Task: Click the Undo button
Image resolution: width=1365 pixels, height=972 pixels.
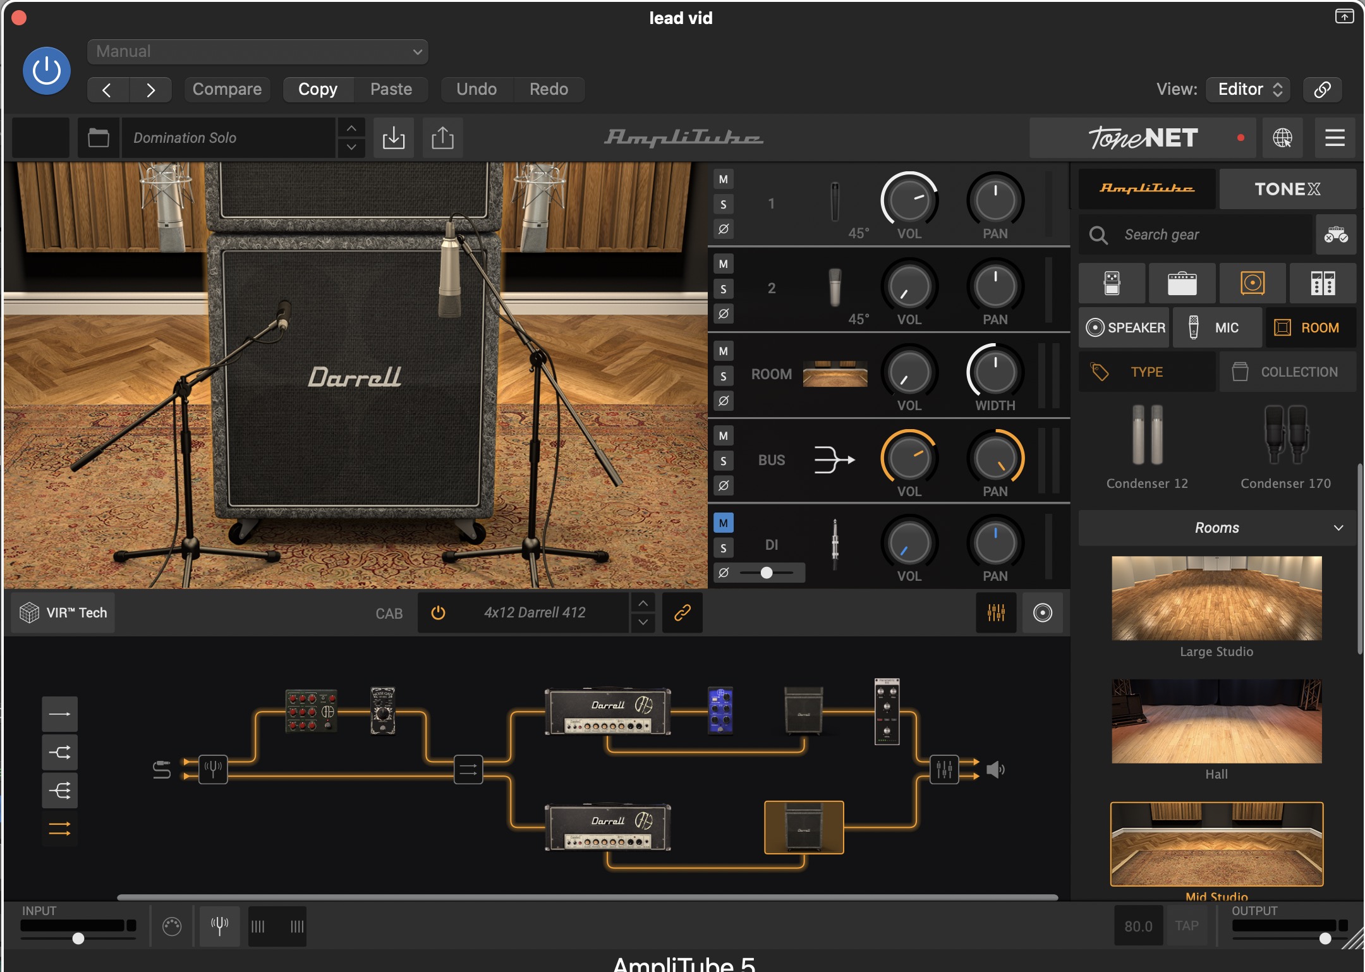Action: pyautogui.click(x=476, y=89)
